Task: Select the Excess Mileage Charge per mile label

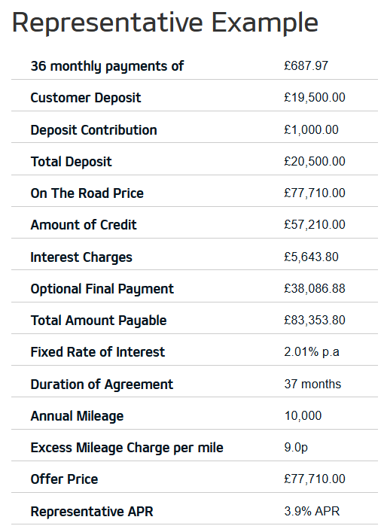Action: point(126,448)
